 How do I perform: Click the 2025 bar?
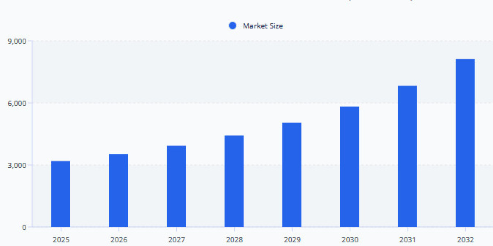pyautogui.click(x=61, y=193)
